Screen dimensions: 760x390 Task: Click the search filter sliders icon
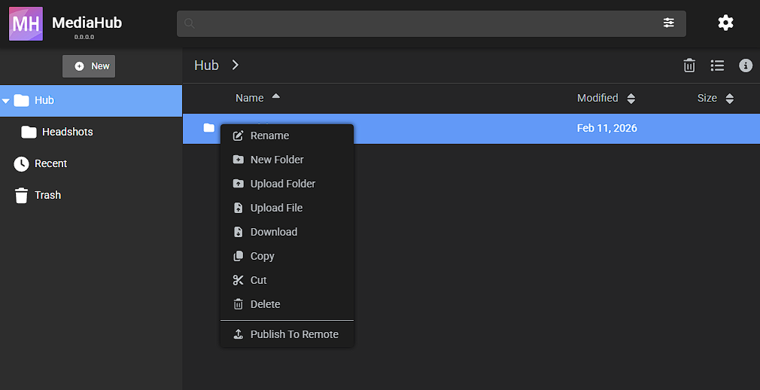pyautogui.click(x=668, y=23)
